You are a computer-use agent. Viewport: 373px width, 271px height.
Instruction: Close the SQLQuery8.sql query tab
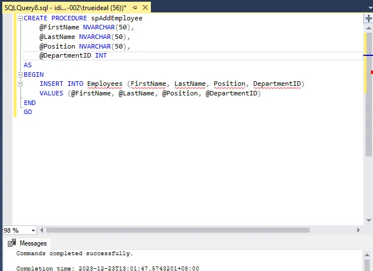[145, 7]
